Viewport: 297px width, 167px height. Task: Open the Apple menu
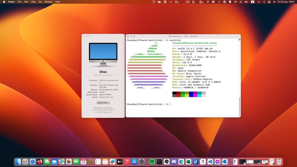point(3,2)
